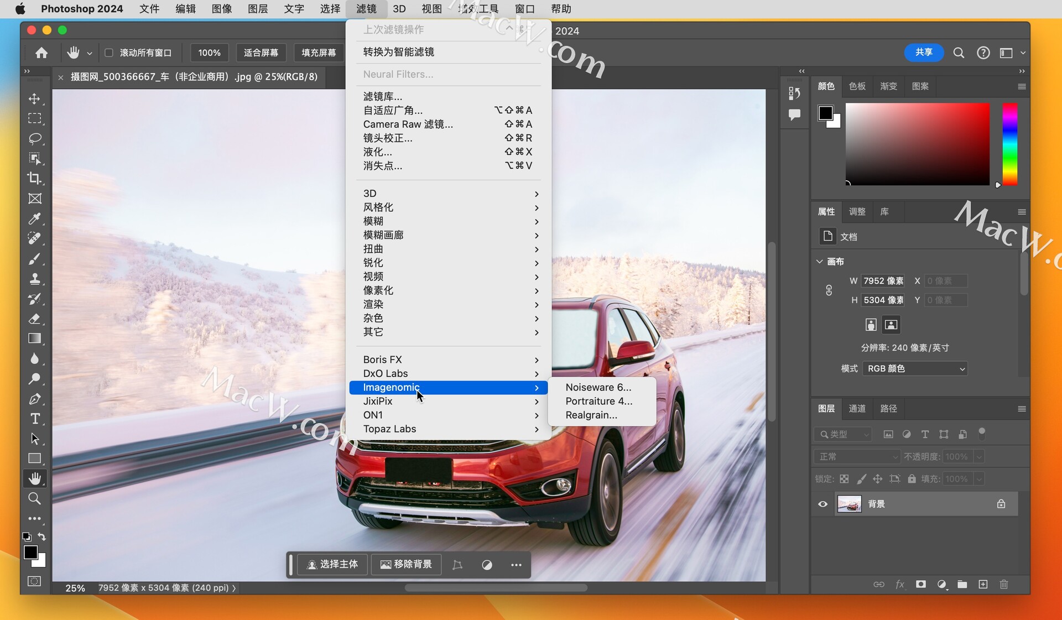This screenshot has width=1062, height=620.
Task: Click the Create new layer icon
Action: 983,584
